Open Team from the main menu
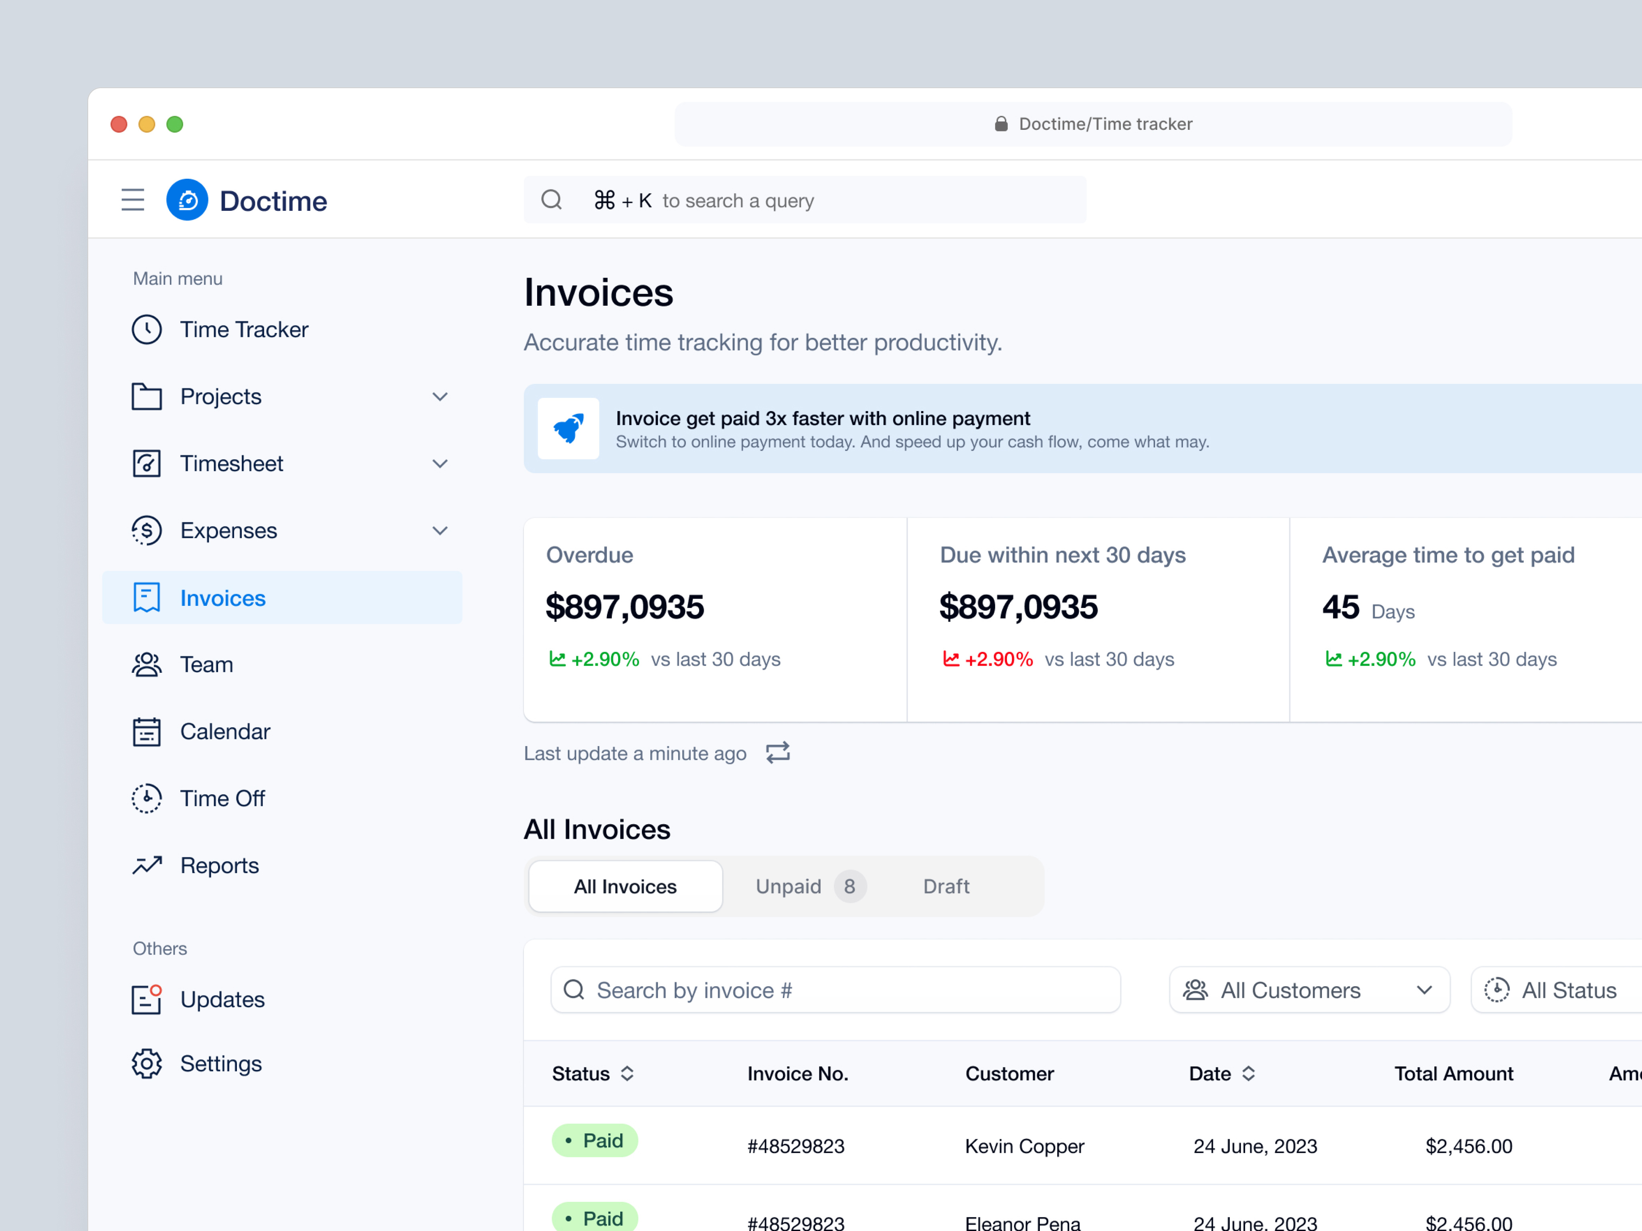 206,664
